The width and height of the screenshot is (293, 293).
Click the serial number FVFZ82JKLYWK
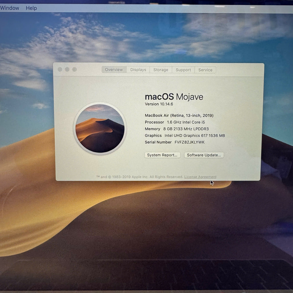click(189, 142)
